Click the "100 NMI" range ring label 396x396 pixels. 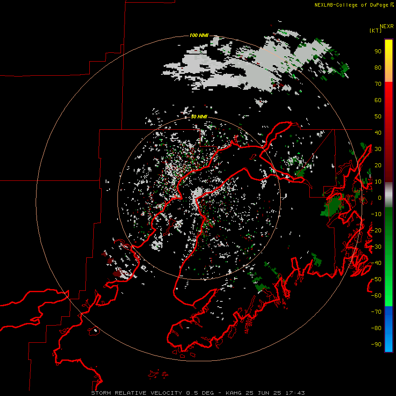tap(199, 35)
